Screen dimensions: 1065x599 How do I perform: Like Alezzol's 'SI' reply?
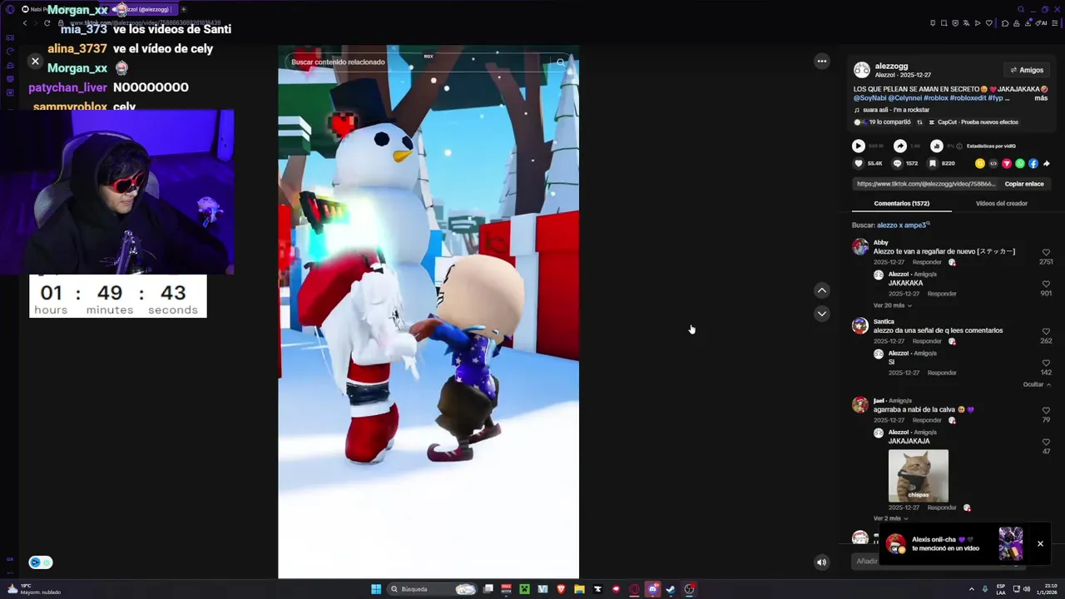point(1046,363)
